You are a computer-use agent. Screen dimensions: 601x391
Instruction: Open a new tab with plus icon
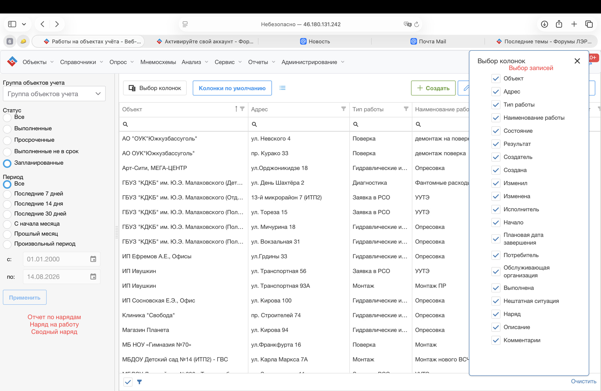574,24
